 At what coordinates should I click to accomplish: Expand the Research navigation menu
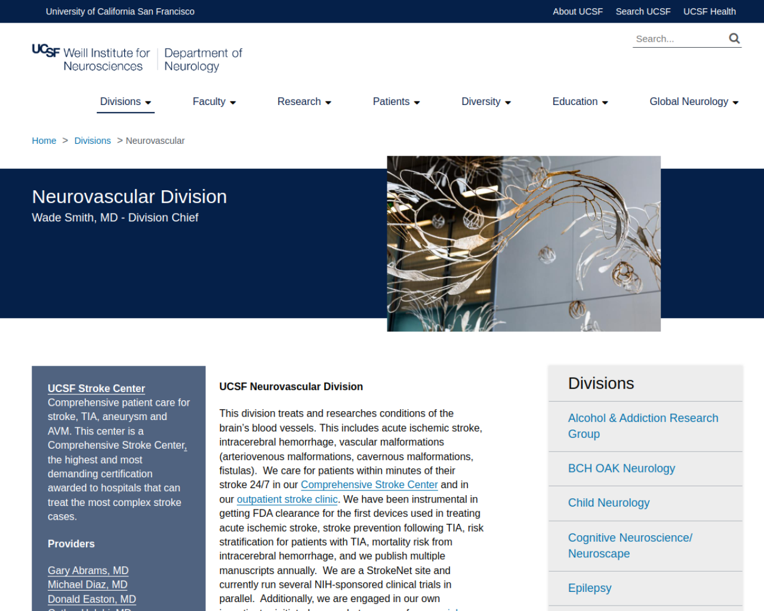tap(304, 101)
